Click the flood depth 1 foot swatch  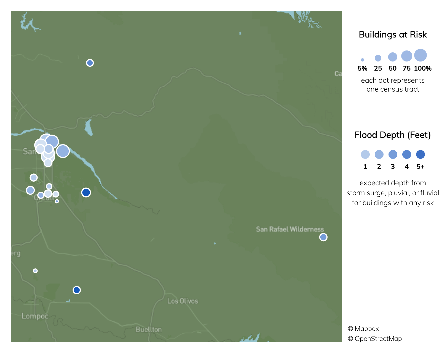[x=365, y=154]
